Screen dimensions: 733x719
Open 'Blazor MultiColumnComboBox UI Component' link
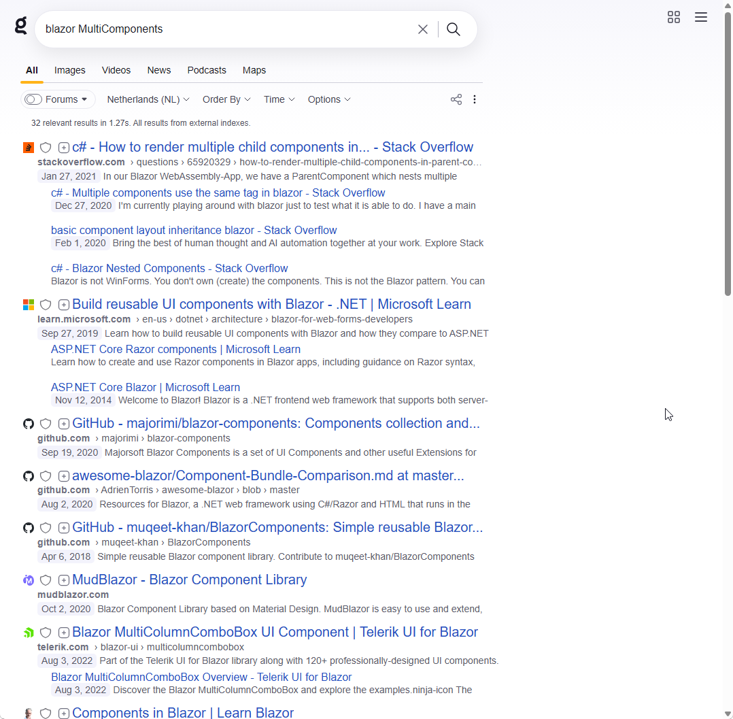pyautogui.click(x=275, y=632)
